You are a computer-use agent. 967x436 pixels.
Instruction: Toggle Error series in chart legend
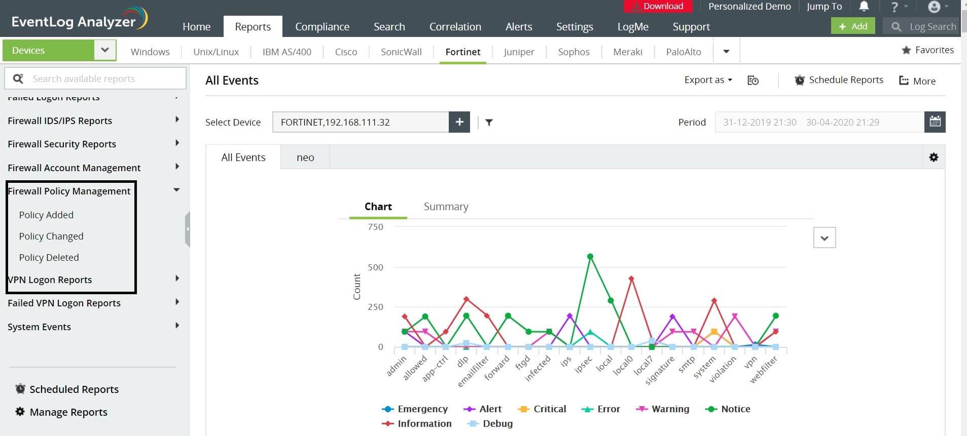point(600,409)
